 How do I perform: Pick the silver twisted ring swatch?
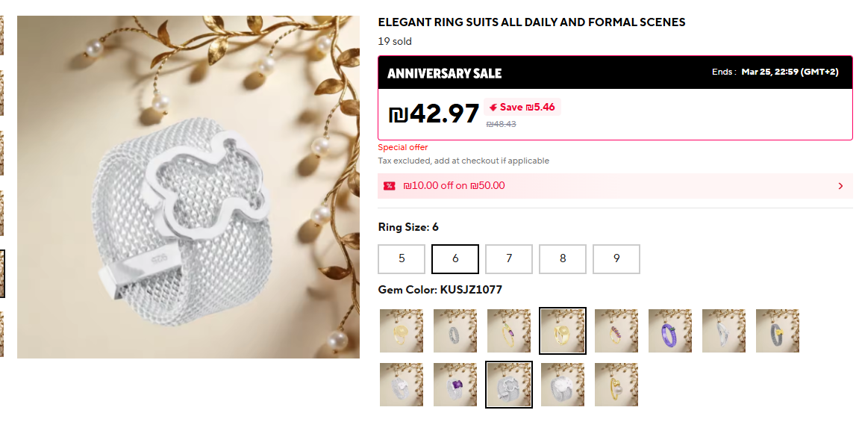pyautogui.click(x=724, y=331)
